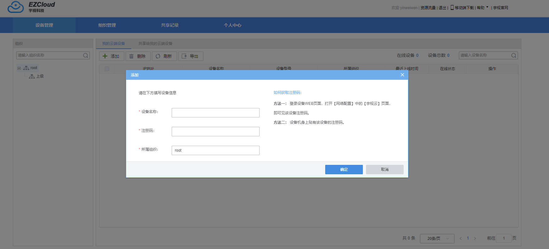This screenshot has height=249, width=549.
Task: Click the 删除 trash button
Action: [x=138, y=56]
